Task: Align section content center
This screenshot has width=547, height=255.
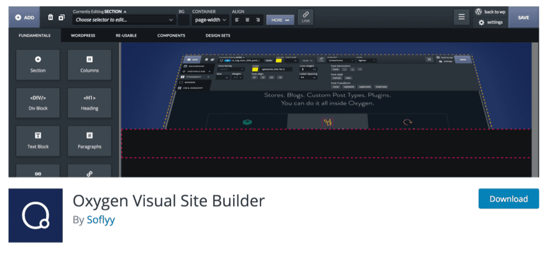Action: pyautogui.click(x=247, y=20)
